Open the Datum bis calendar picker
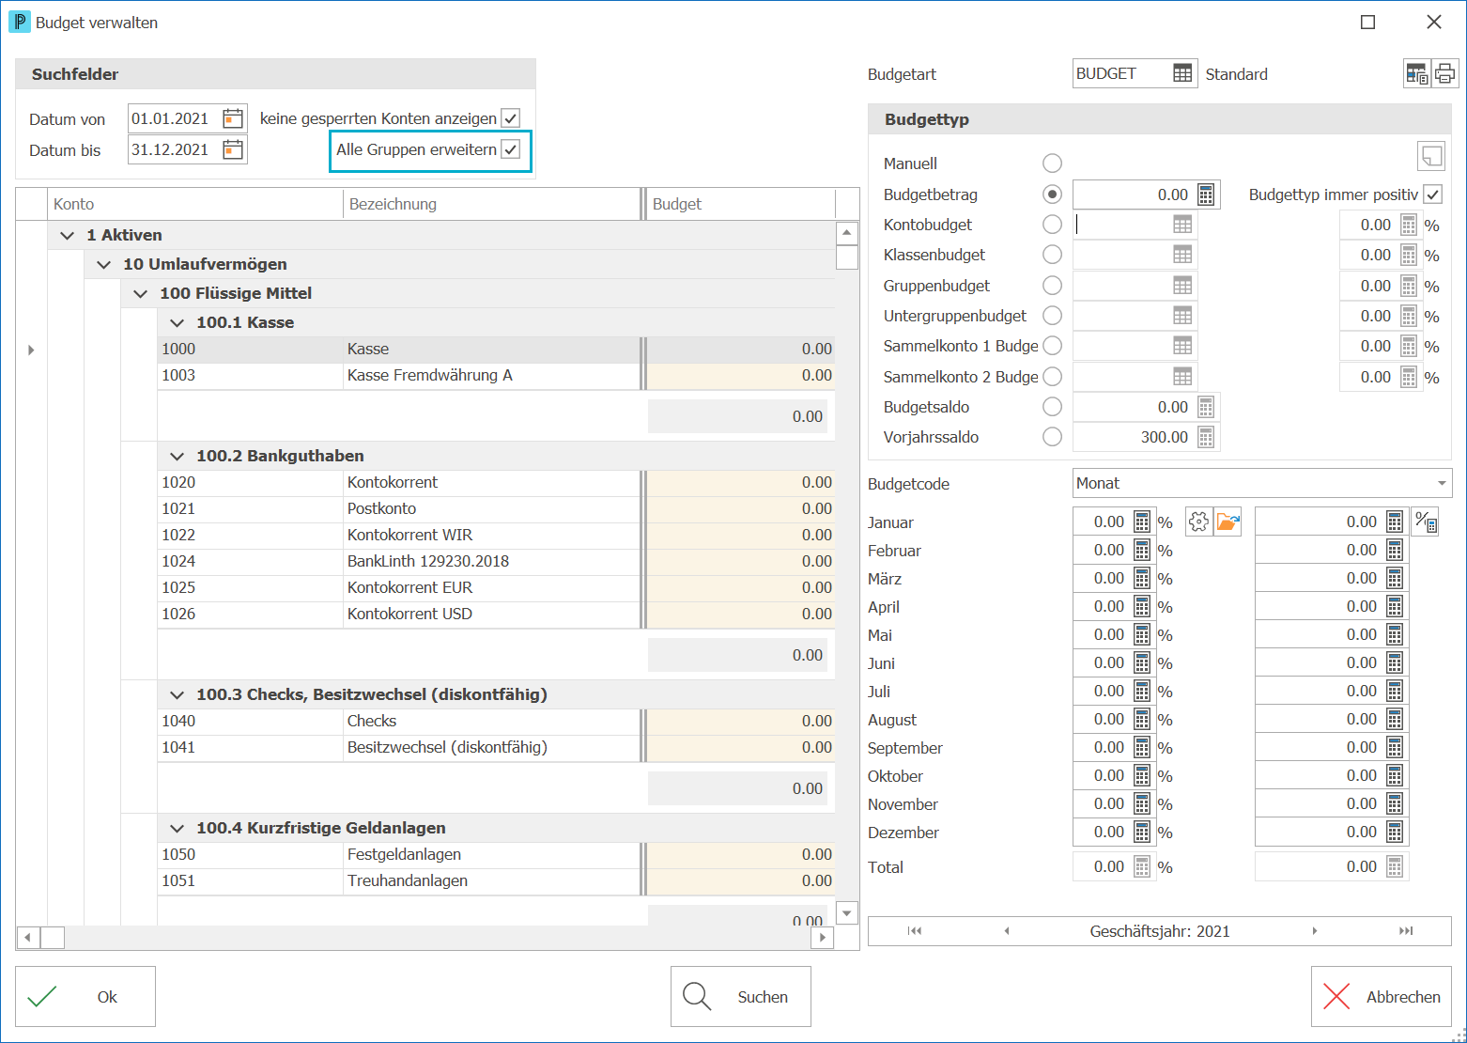Screen dimensions: 1467x1043 [233, 149]
